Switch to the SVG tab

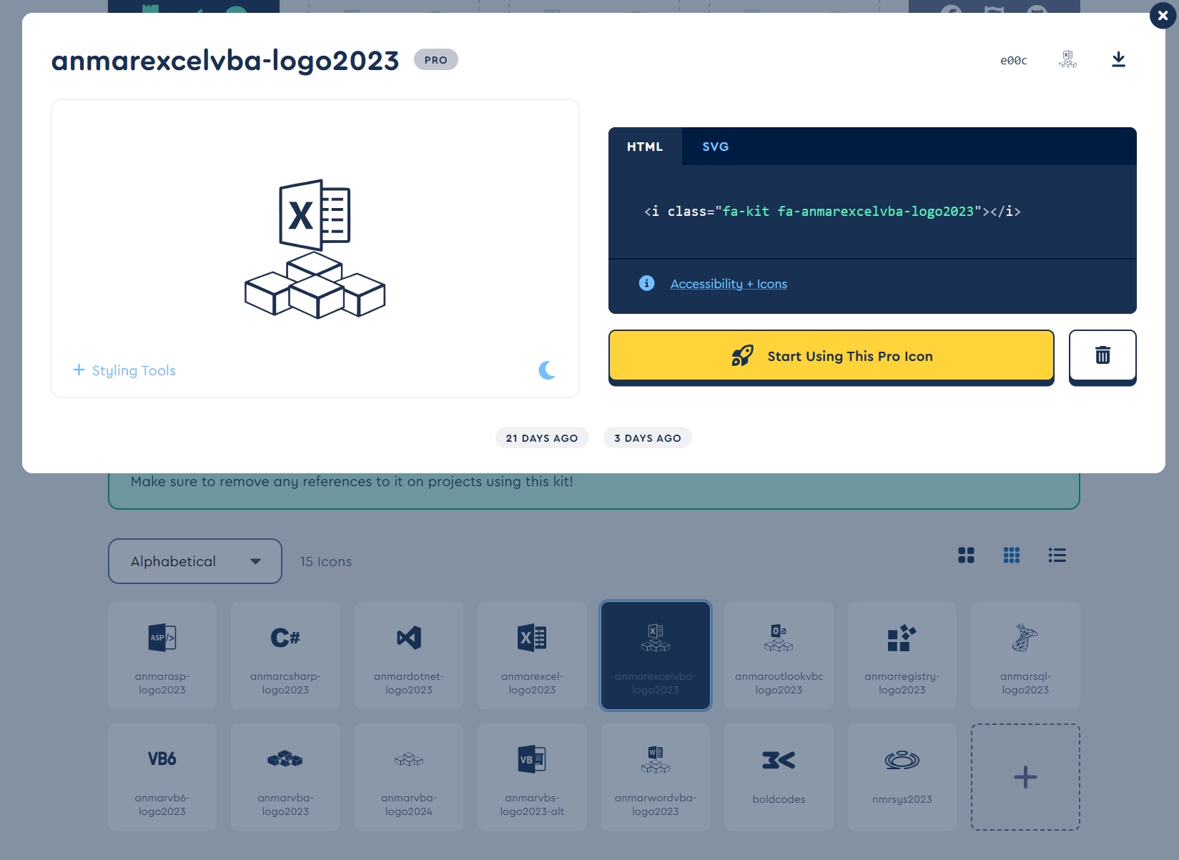pyautogui.click(x=715, y=147)
